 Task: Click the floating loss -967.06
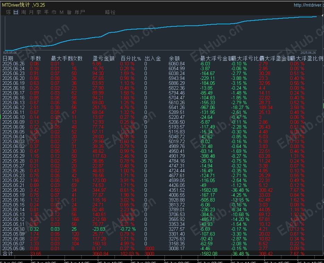click(x=207, y=107)
